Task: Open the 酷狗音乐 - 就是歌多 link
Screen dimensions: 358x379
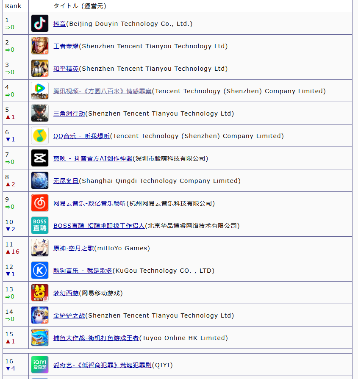Action: (x=83, y=271)
